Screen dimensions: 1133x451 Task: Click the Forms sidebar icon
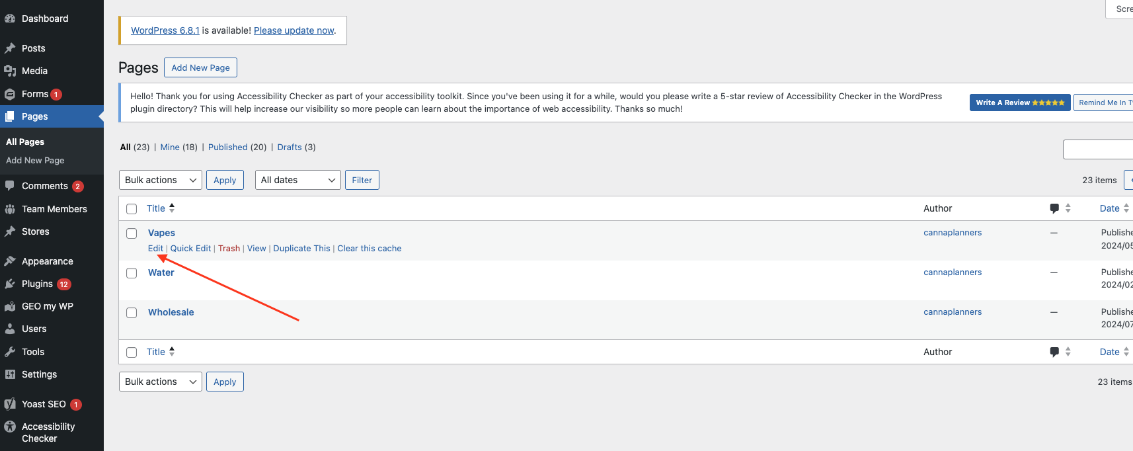tap(10, 94)
